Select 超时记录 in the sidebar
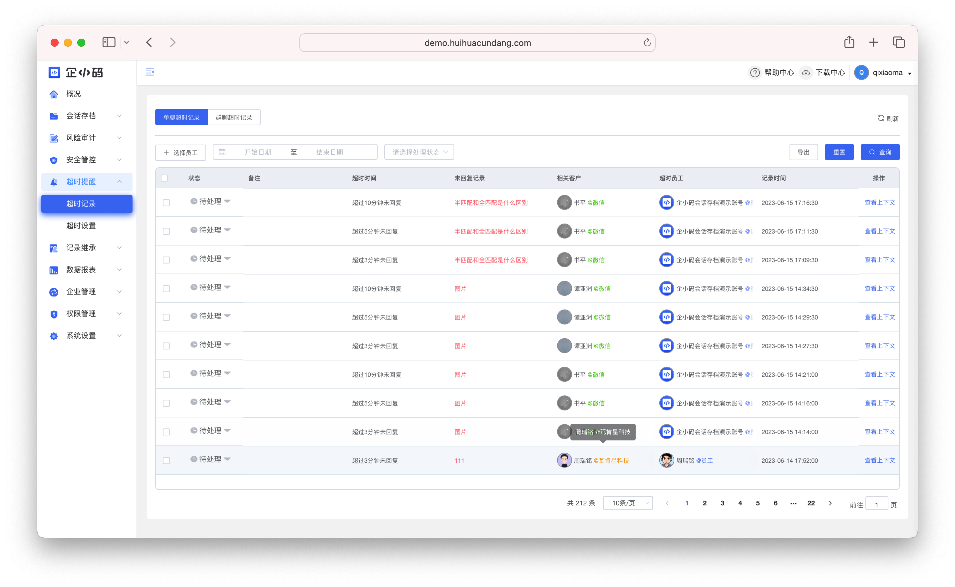This screenshot has width=955, height=587. point(87,204)
